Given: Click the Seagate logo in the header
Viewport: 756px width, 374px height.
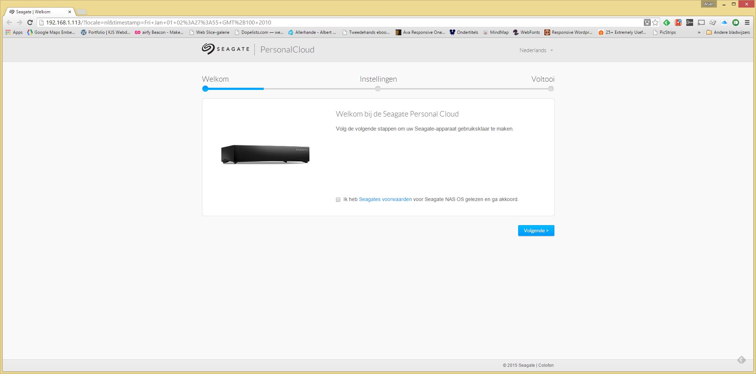Looking at the screenshot, I should (x=226, y=49).
